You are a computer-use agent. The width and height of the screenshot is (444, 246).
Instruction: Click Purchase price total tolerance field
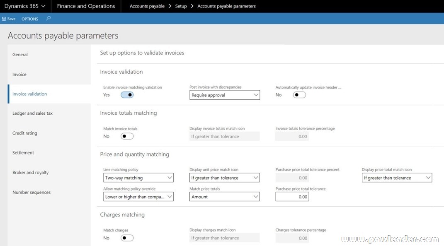(292, 197)
